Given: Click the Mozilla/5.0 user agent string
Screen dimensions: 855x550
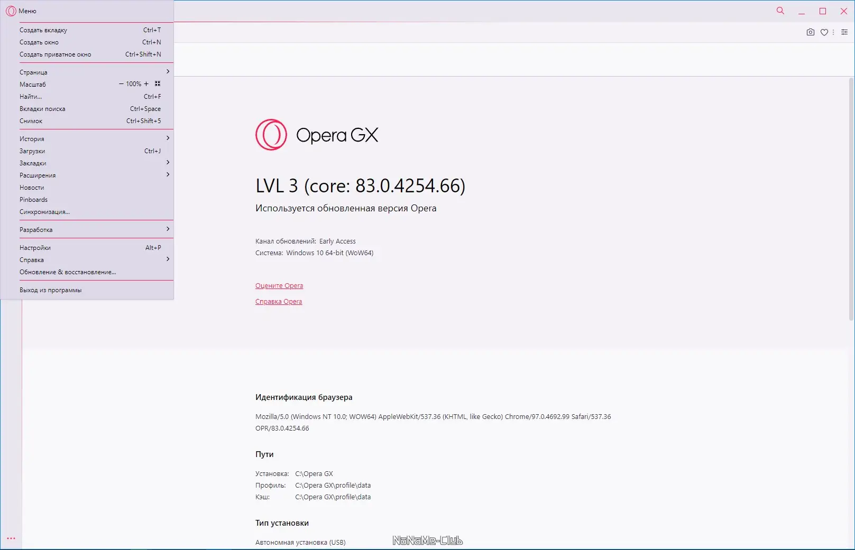Looking at the screenshot, I should [433, 417].
